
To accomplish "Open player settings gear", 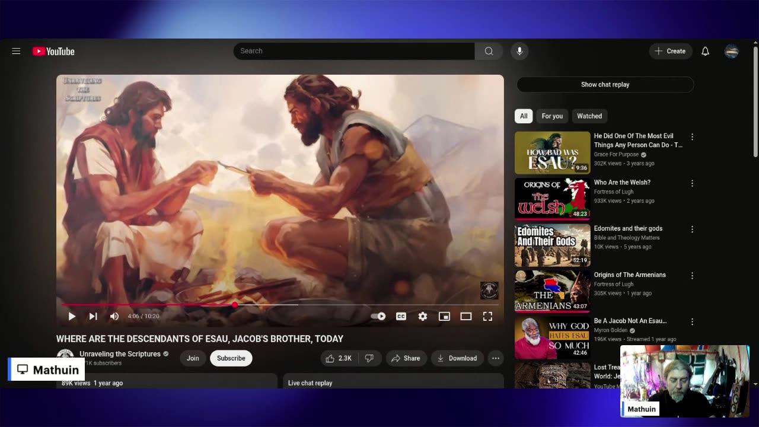I will [422, 316].
